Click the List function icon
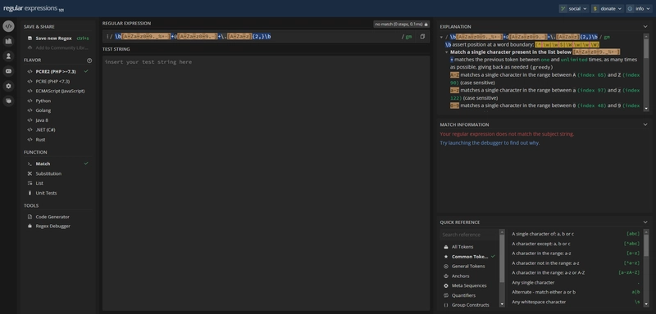 tap(30, 183)
